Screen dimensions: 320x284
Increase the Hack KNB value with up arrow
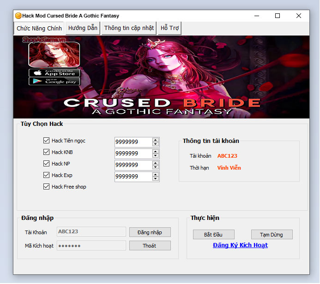coord(156,151)
